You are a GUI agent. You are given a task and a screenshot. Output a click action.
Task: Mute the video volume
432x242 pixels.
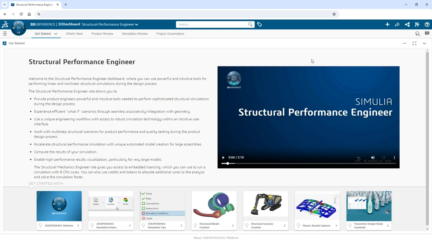(x=373, y=158)
